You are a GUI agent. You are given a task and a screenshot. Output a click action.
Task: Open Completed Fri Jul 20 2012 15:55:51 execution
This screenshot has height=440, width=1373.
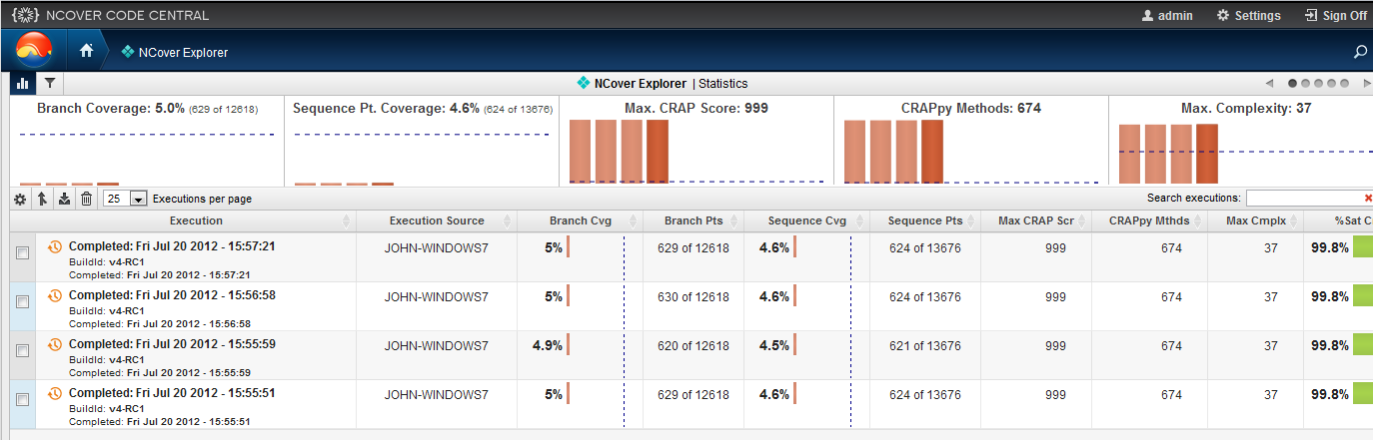pyautogui.click(x=172, y=392)
